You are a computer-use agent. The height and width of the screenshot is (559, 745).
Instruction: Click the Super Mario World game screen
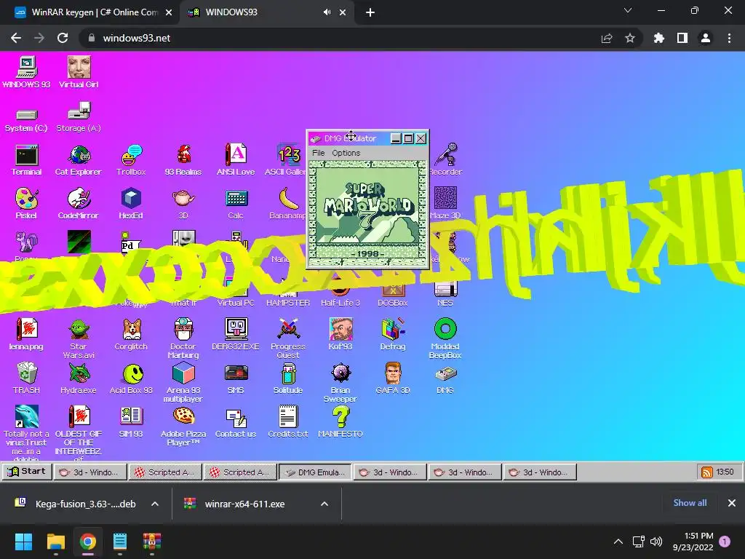coord(367,213)
